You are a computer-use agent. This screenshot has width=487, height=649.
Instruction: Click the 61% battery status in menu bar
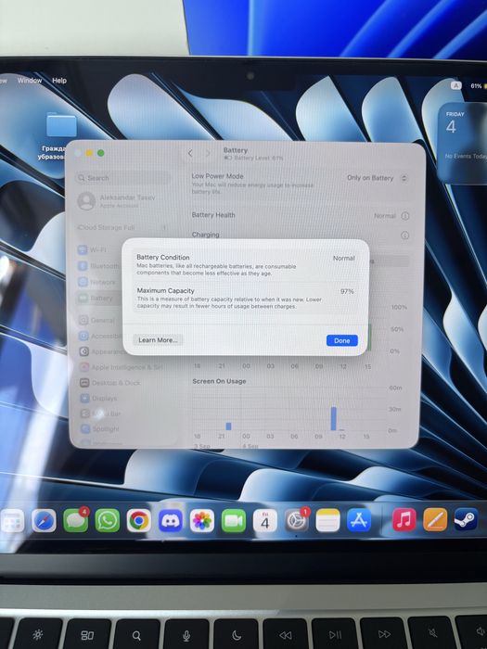point(477,86)
